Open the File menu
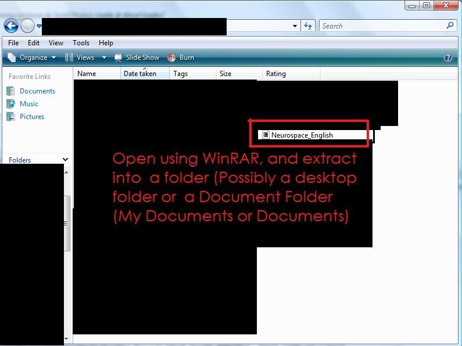Viewport: 462px width, 346px height. (13, 43)
